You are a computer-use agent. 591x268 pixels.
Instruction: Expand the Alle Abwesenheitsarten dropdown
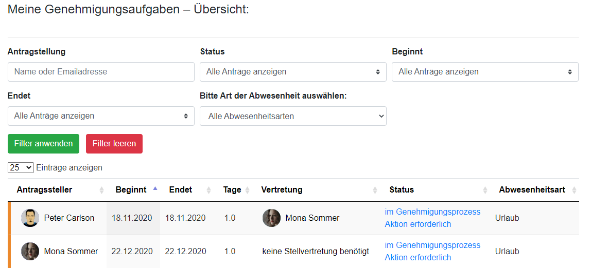pos(293,116)
